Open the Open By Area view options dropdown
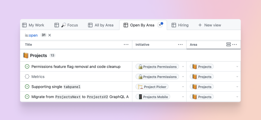 click(x=160, y=25)
